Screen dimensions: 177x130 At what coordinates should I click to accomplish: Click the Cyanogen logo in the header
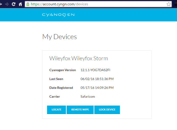point(58,15)
